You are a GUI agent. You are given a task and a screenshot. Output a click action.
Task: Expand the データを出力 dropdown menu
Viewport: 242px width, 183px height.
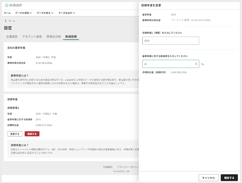67,13
